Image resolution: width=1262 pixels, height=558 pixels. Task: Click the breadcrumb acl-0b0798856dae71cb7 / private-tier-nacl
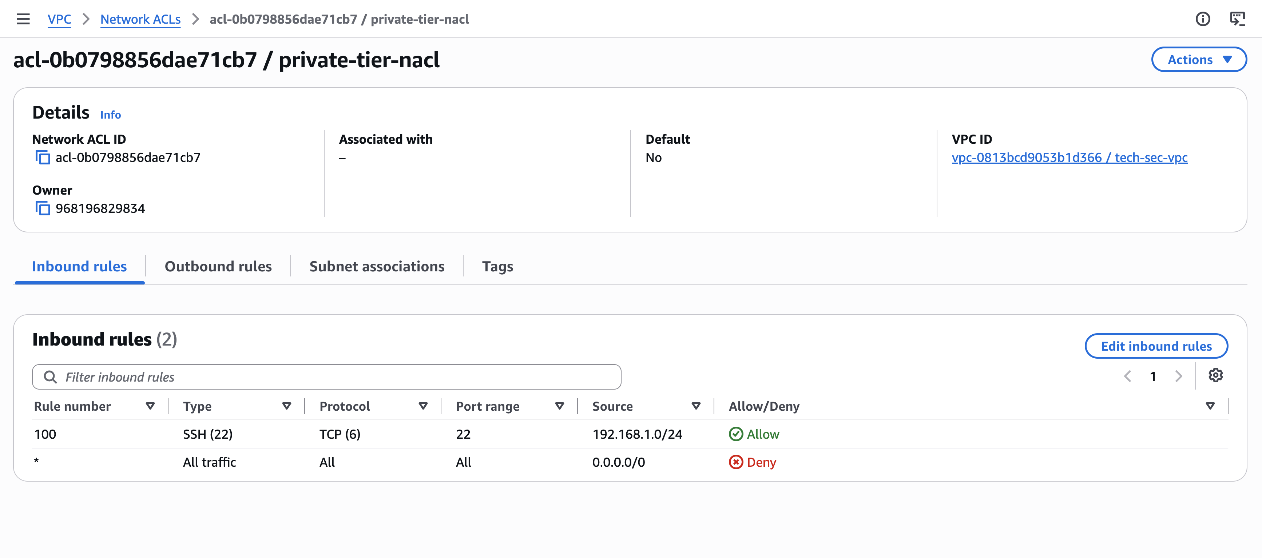tap(339, 19)
